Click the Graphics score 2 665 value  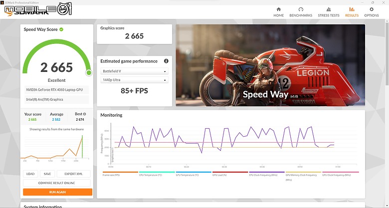(x=134, y=36)
